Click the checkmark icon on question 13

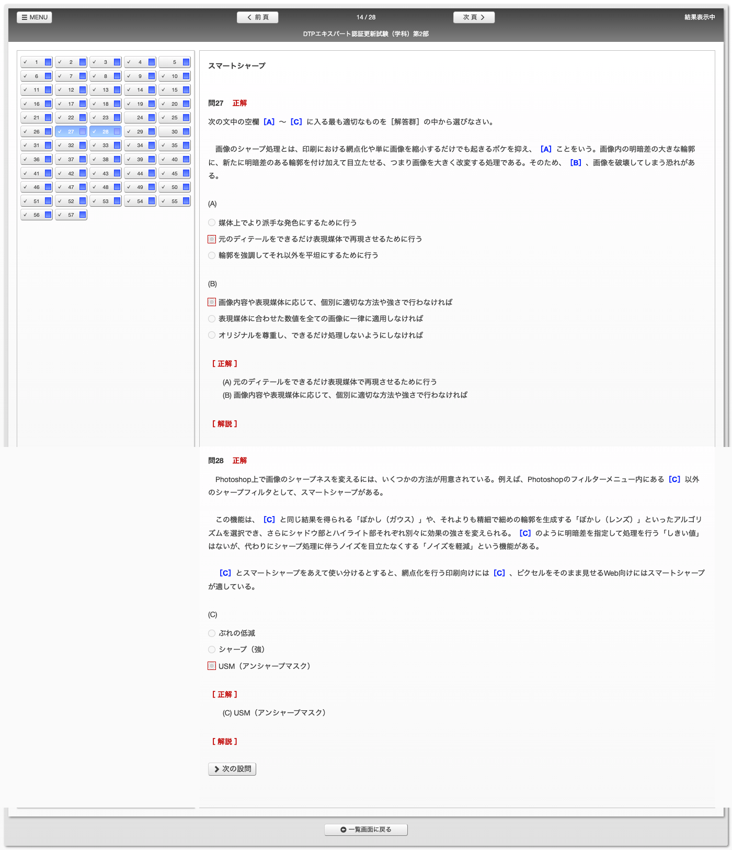[x=95, y=90]
